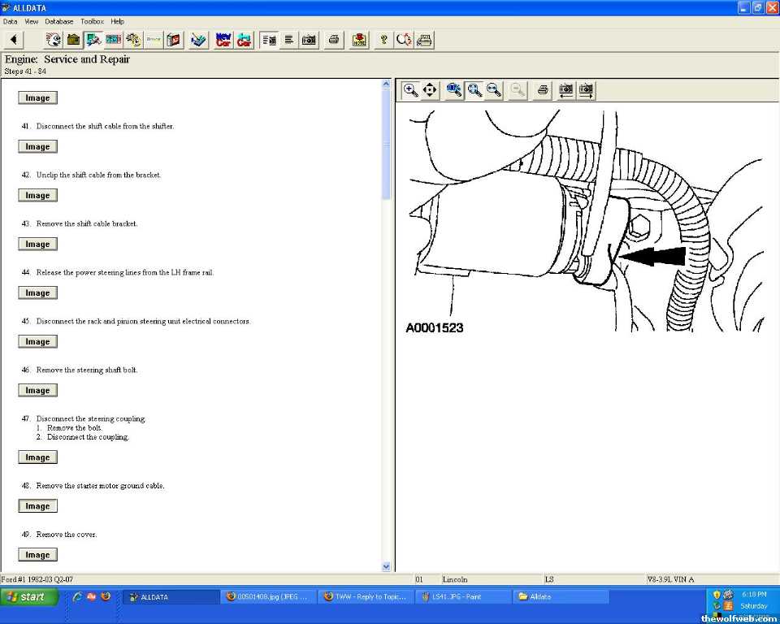The width and height of the screenshot is (780, 624).
Task: Click the back arrow in main toolbar
Action: pyautogui.click(x=14, y=40)
